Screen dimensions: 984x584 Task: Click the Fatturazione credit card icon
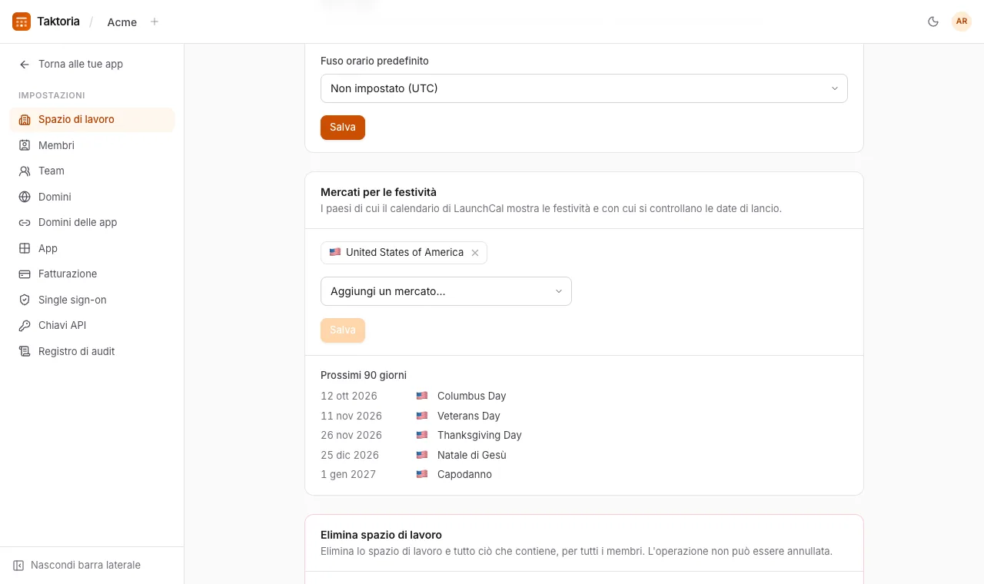(x=25, y=274)
